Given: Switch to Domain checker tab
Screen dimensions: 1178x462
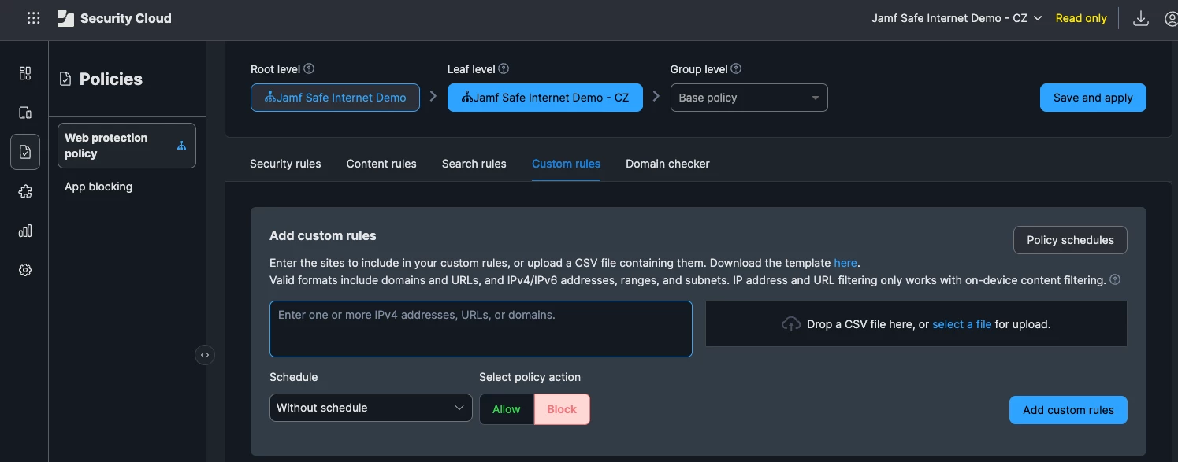Looking at the screenshot, I should (667, 164).
